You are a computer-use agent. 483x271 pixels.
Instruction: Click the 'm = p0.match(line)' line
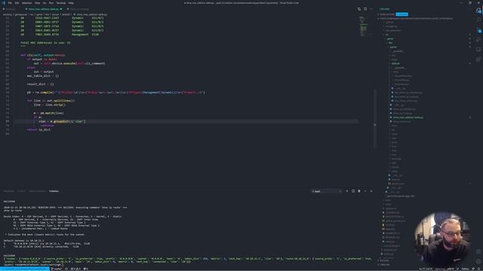pyautogui.click(x=48, y=113)
